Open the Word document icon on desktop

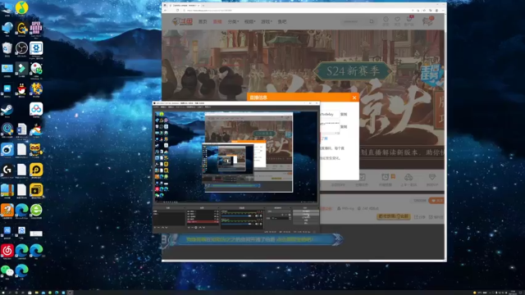click(22, 130)
